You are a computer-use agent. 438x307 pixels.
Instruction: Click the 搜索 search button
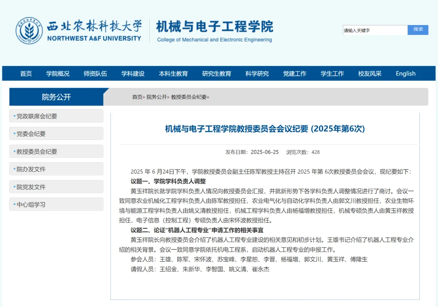(x=418, y=30)
